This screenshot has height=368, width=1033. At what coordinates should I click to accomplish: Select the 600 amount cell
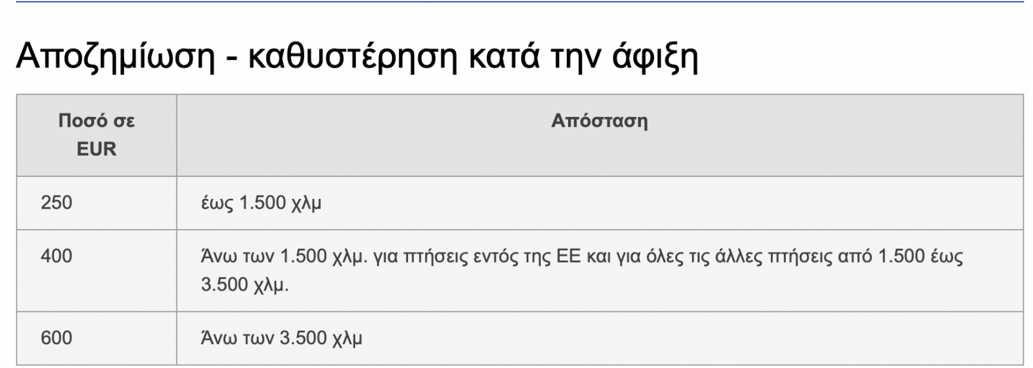[x=57, y=338]
